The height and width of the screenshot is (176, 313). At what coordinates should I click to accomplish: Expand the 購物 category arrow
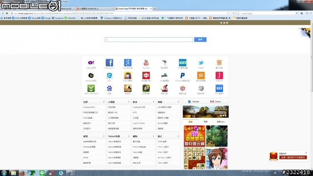point(153,136)
